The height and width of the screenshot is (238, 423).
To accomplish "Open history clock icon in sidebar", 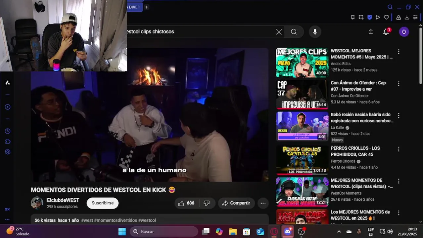I will click(7, 131).
